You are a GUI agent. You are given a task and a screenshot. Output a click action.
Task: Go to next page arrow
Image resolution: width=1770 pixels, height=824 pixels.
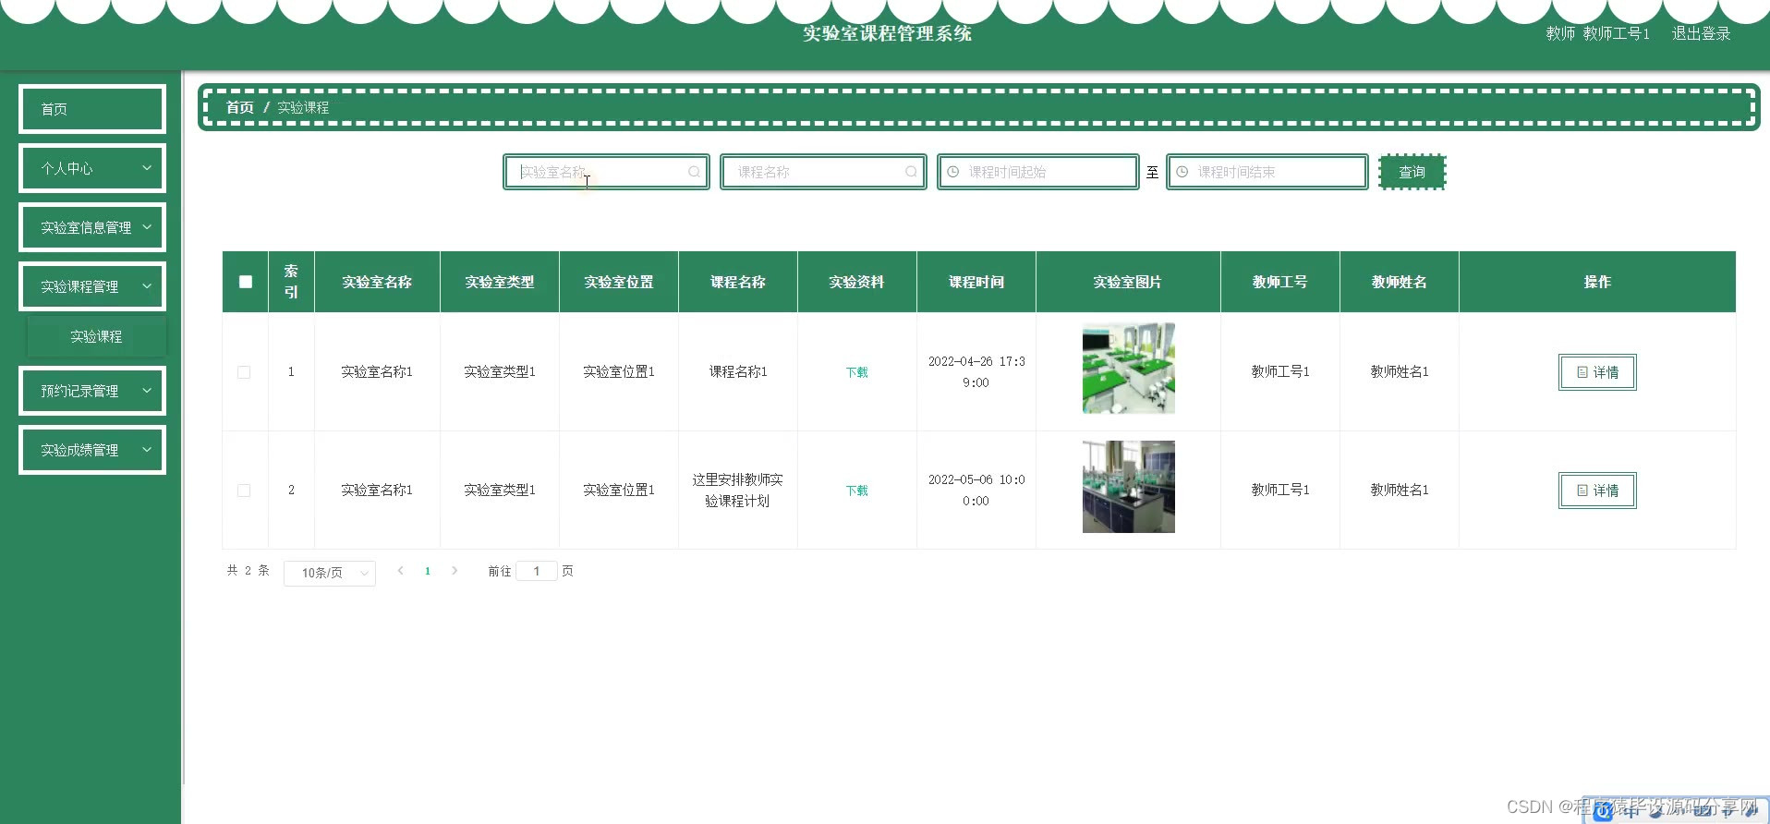(455, 571)
